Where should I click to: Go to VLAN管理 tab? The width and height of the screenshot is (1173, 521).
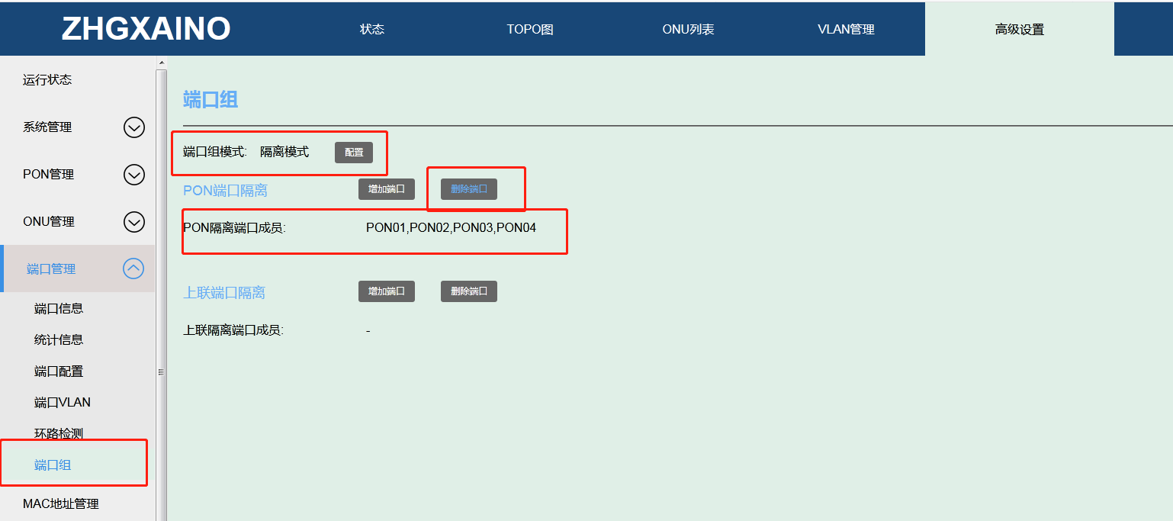tap(846, 30)
